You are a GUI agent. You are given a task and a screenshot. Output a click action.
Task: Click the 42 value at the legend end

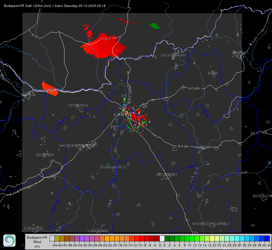[269, 245]
